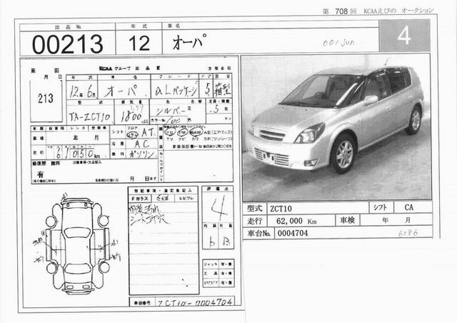Click the Fガラス label in notes box
Screen dimensions: 457x323
tap(140, 199)
